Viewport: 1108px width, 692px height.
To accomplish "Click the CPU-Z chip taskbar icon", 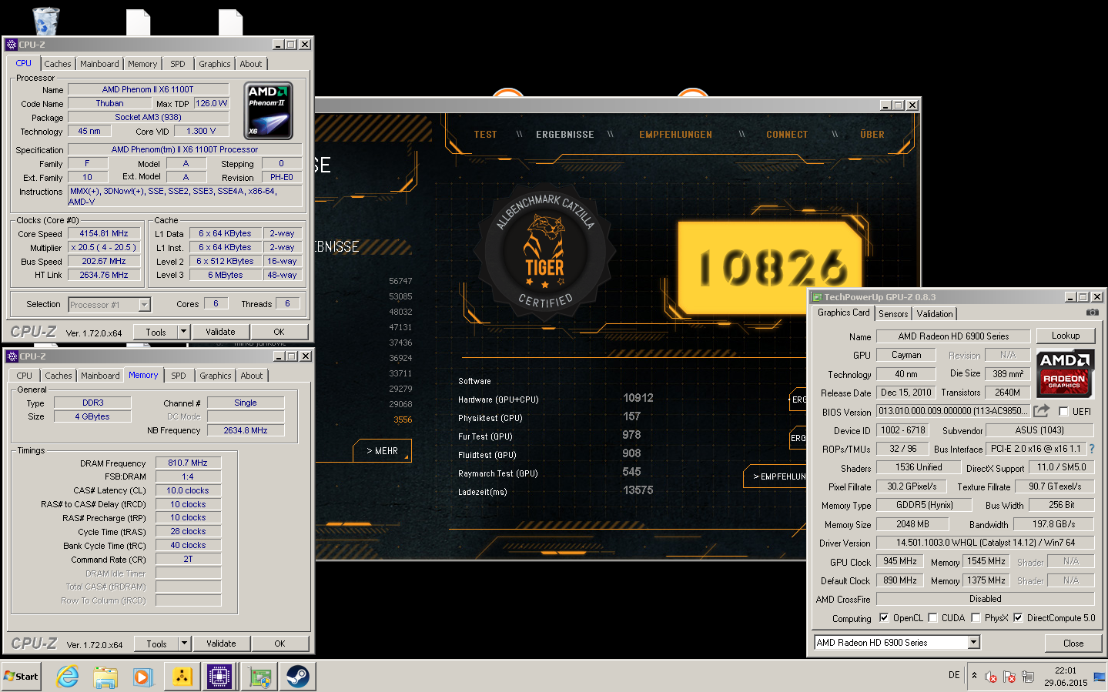I will 219,677.
